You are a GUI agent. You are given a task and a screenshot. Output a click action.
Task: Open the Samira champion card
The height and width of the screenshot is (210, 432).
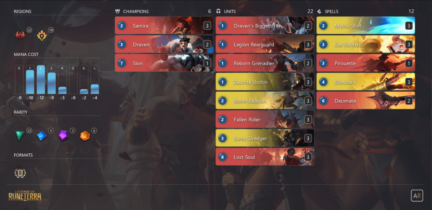click(x=164, y=26)
